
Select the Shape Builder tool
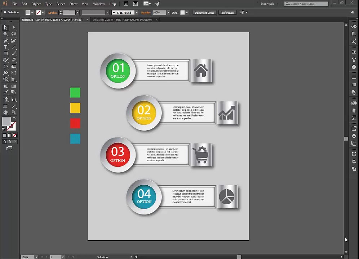coord(5,79)
